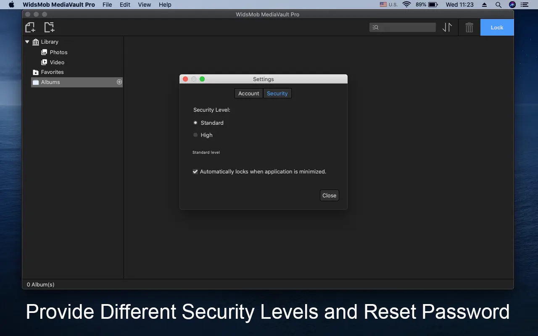Toggle automatic lock when minimized checkbox
538x336 pixels.
195,171
